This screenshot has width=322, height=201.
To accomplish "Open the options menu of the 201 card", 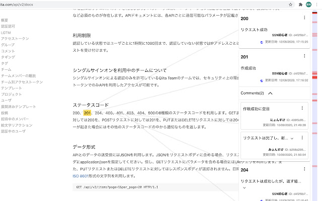I will tap(304, 56).
